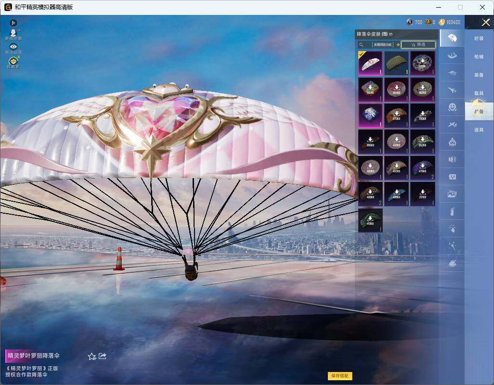Select the roast chicken category icon

click(x=452, y=263)
